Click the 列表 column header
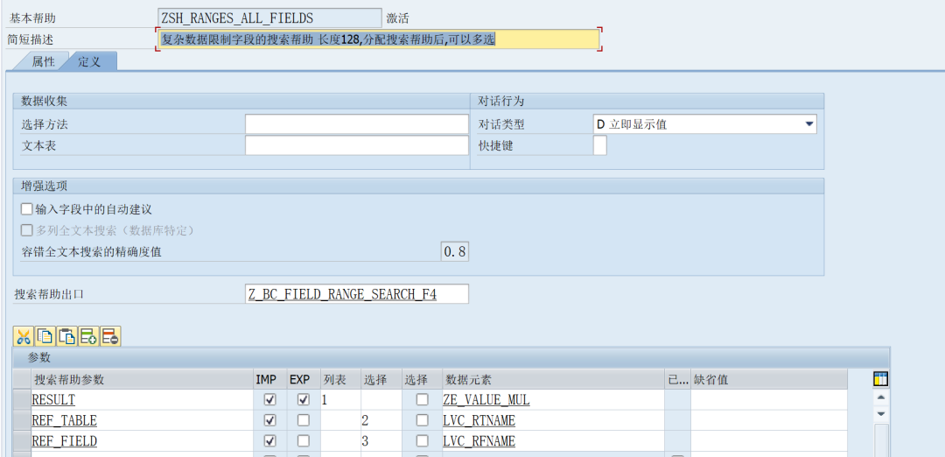The image size is (945, 457). (x=339, y=379)
